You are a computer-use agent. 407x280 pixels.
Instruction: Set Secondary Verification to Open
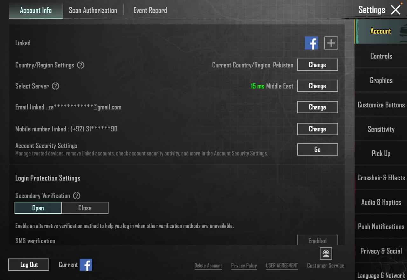click(x=38, y=208)
